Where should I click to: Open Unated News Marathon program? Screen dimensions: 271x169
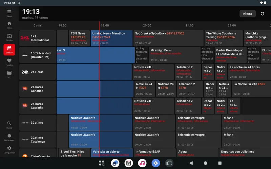[x=111, y=38]
